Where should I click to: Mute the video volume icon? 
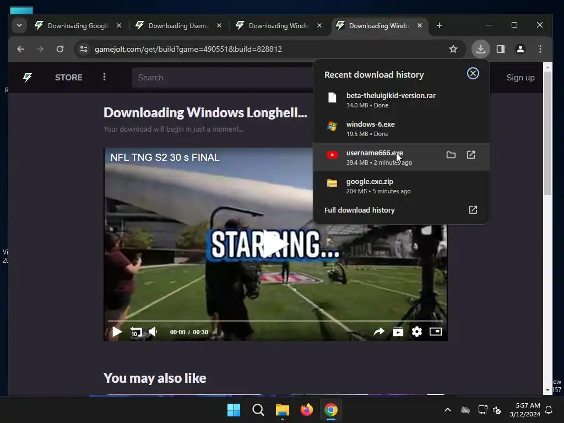point(154,332)
